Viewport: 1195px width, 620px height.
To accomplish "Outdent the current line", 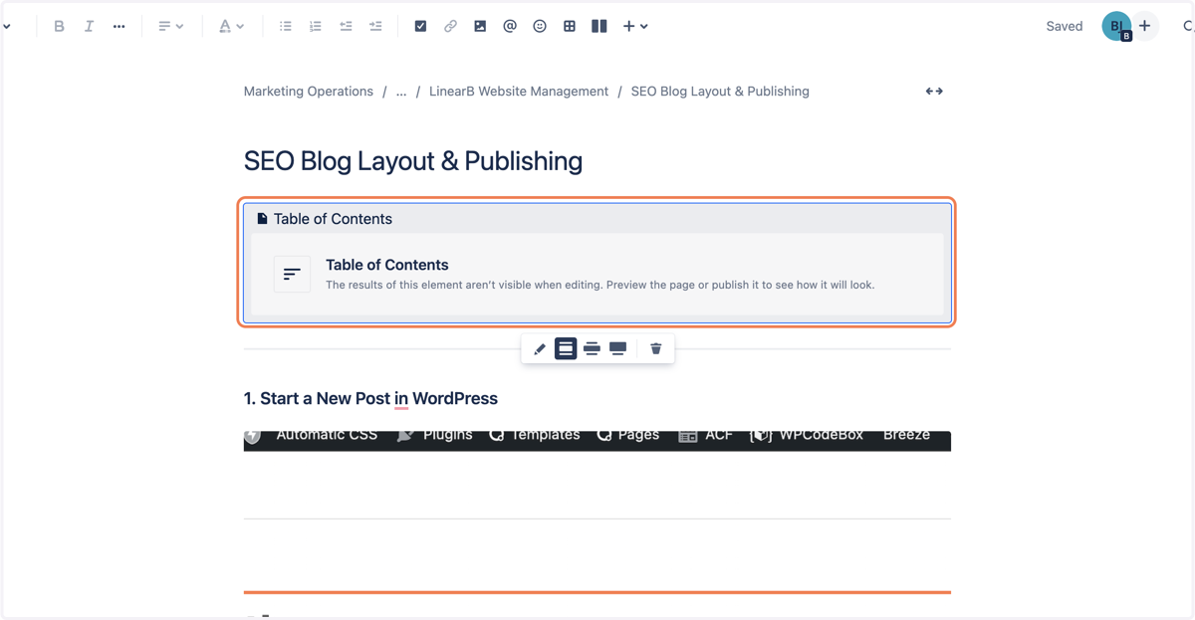I will (x=346, y=26).
